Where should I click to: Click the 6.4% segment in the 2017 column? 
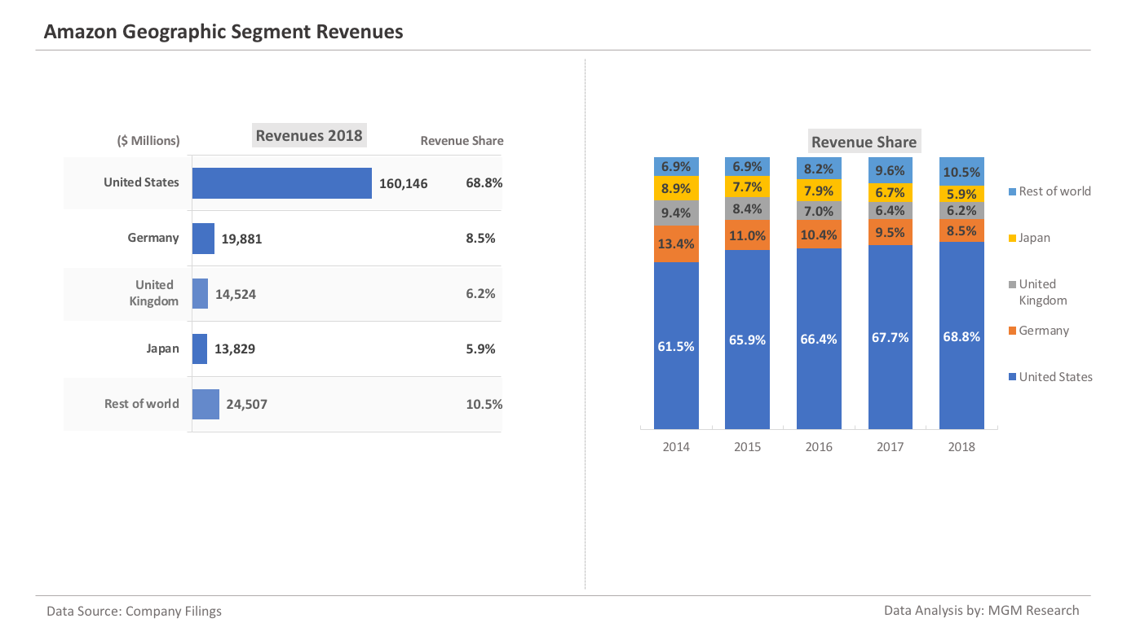tap(891, 210)
